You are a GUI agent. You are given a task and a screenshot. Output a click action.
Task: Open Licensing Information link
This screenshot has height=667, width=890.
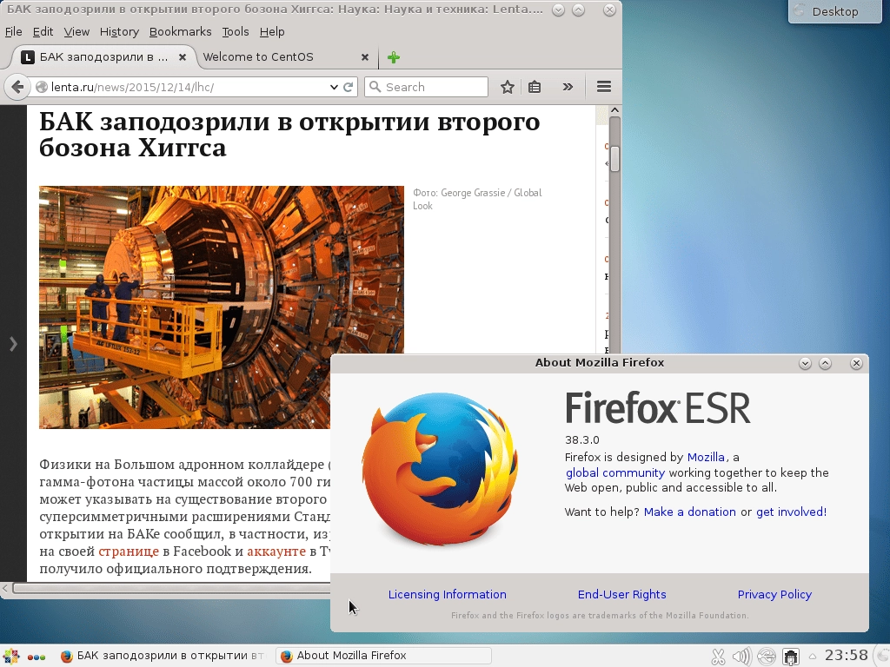tap(448, 594)
